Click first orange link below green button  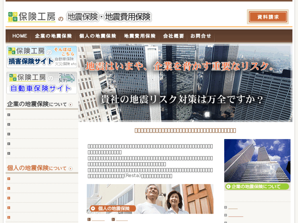233,207
